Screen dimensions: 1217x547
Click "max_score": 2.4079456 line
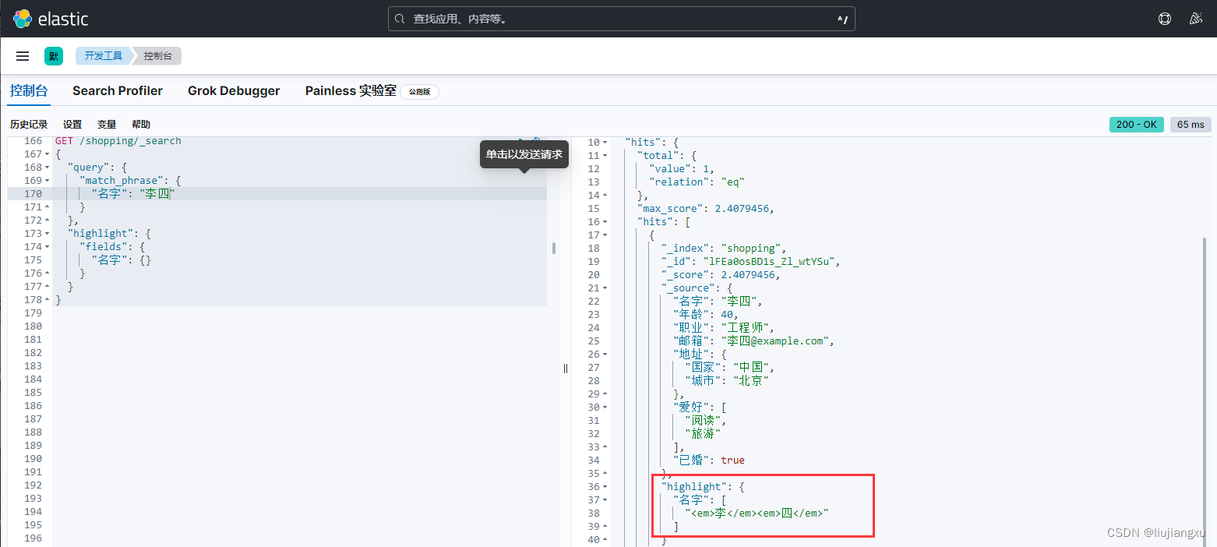[705, 209]
